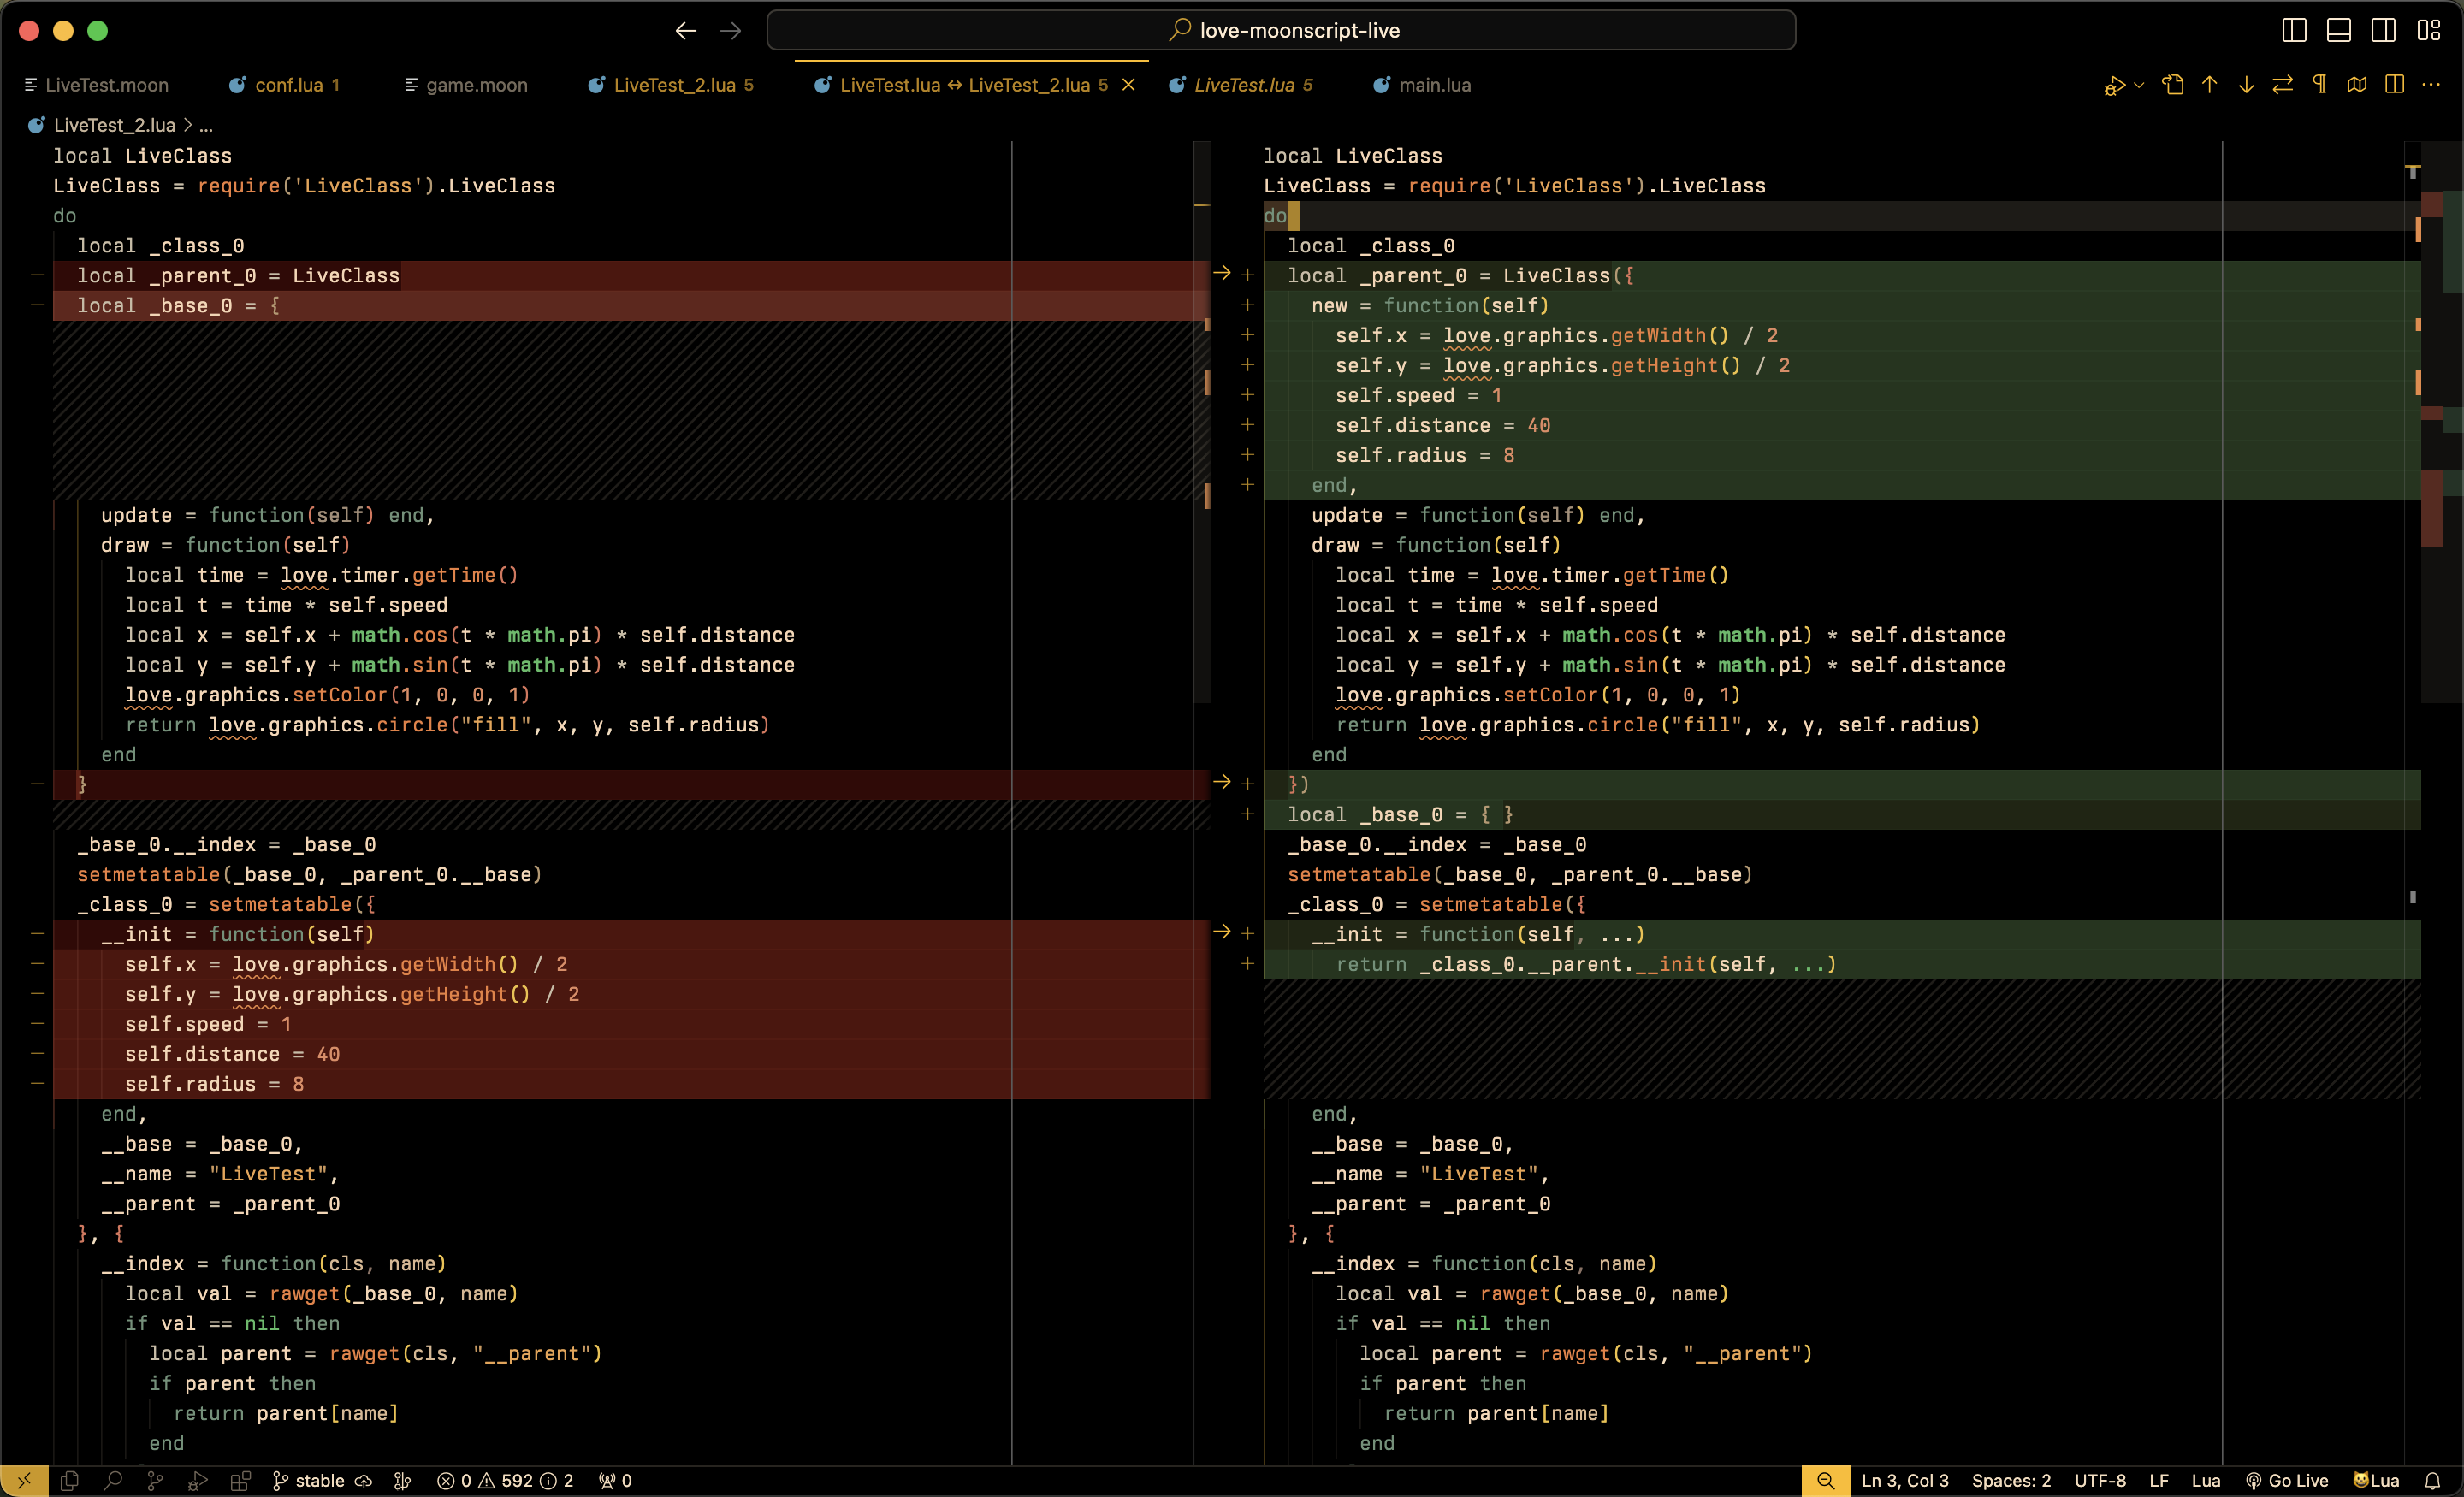Go to previous change arrow

[2210, 85]
